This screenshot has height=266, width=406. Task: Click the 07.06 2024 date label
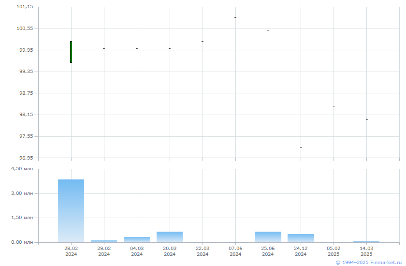235,251
